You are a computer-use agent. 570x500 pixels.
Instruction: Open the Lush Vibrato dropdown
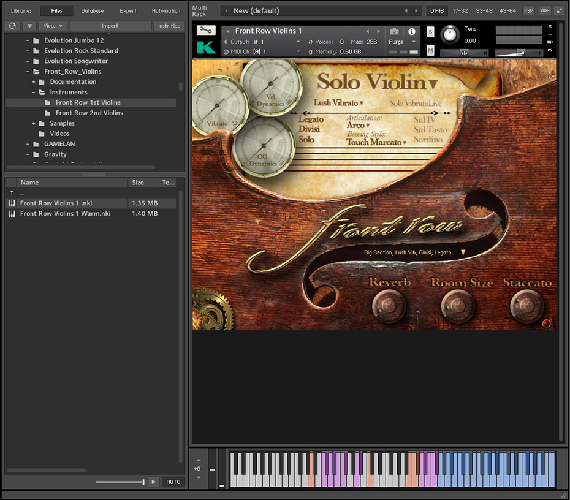pos(338,103)
